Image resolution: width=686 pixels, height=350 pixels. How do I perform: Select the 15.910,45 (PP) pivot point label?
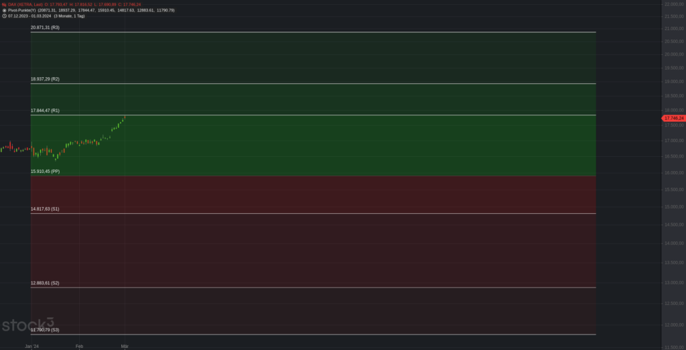(45, 171)
